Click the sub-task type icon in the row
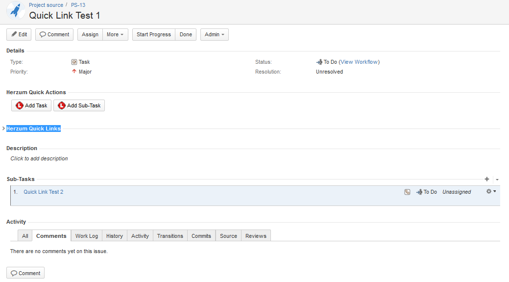 [x=407, y=192]
